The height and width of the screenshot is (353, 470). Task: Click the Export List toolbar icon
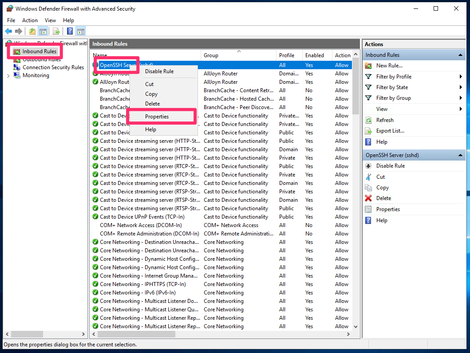[x=55, y=31]
